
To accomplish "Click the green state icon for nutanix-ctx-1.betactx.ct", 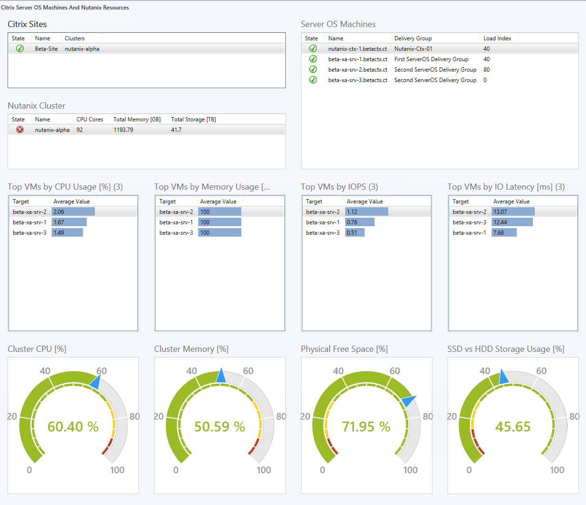I will point(313,48).
